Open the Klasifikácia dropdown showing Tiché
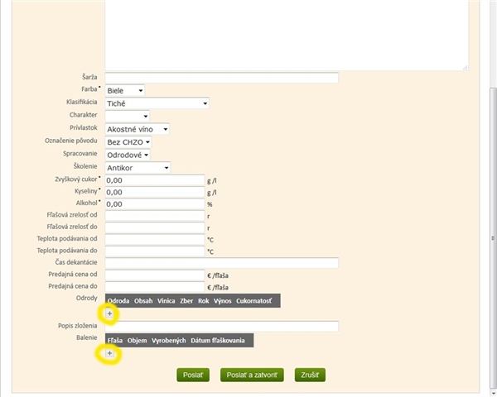The height and width of the screenshot is (397, 497). tap(157, 103)
